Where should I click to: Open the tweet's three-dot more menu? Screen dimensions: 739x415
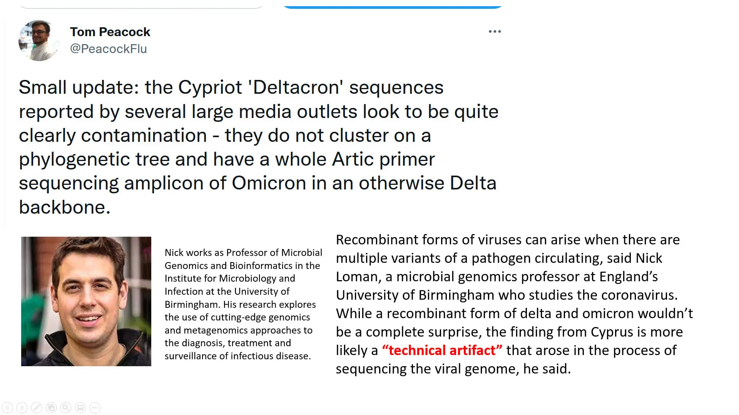tap(495, 32)
